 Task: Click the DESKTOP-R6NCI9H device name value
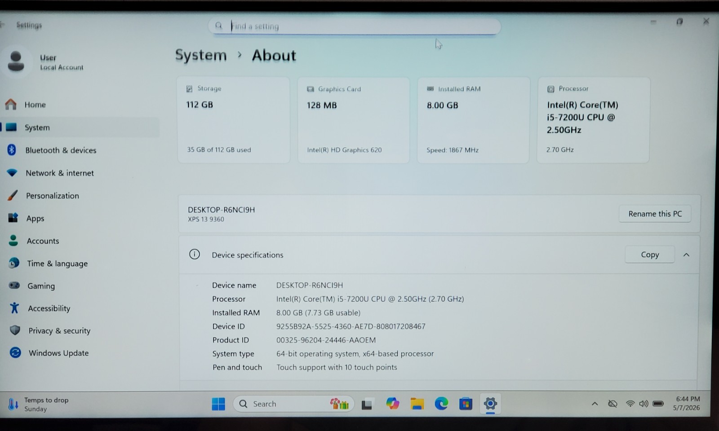pyautogui.click(x=309, y=285)
